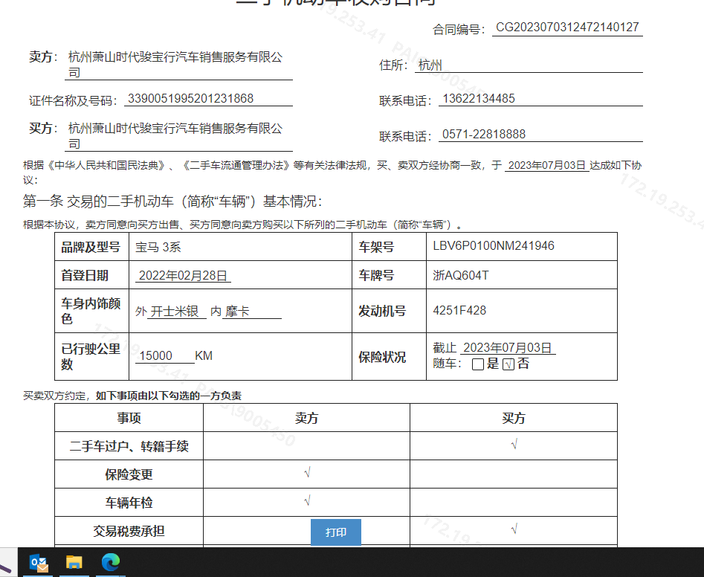Click the interior color field 摩卡
Screen dimensions: 704x577
pos(252,311)
